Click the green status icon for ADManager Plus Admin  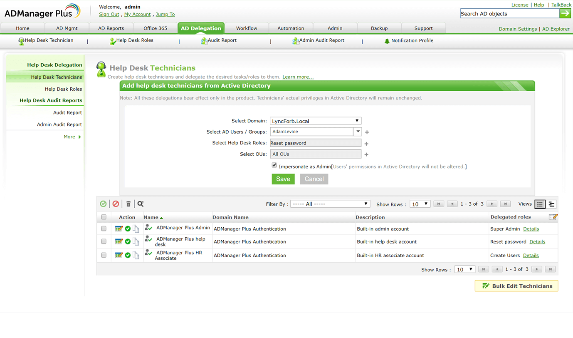point(128,229)
